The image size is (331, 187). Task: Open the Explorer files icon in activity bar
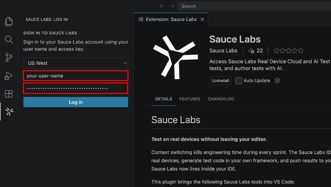pyautogui.click(x=9, y=22)
